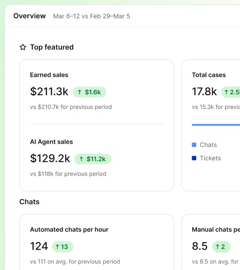Select the Earned sales label

(49, 75)
